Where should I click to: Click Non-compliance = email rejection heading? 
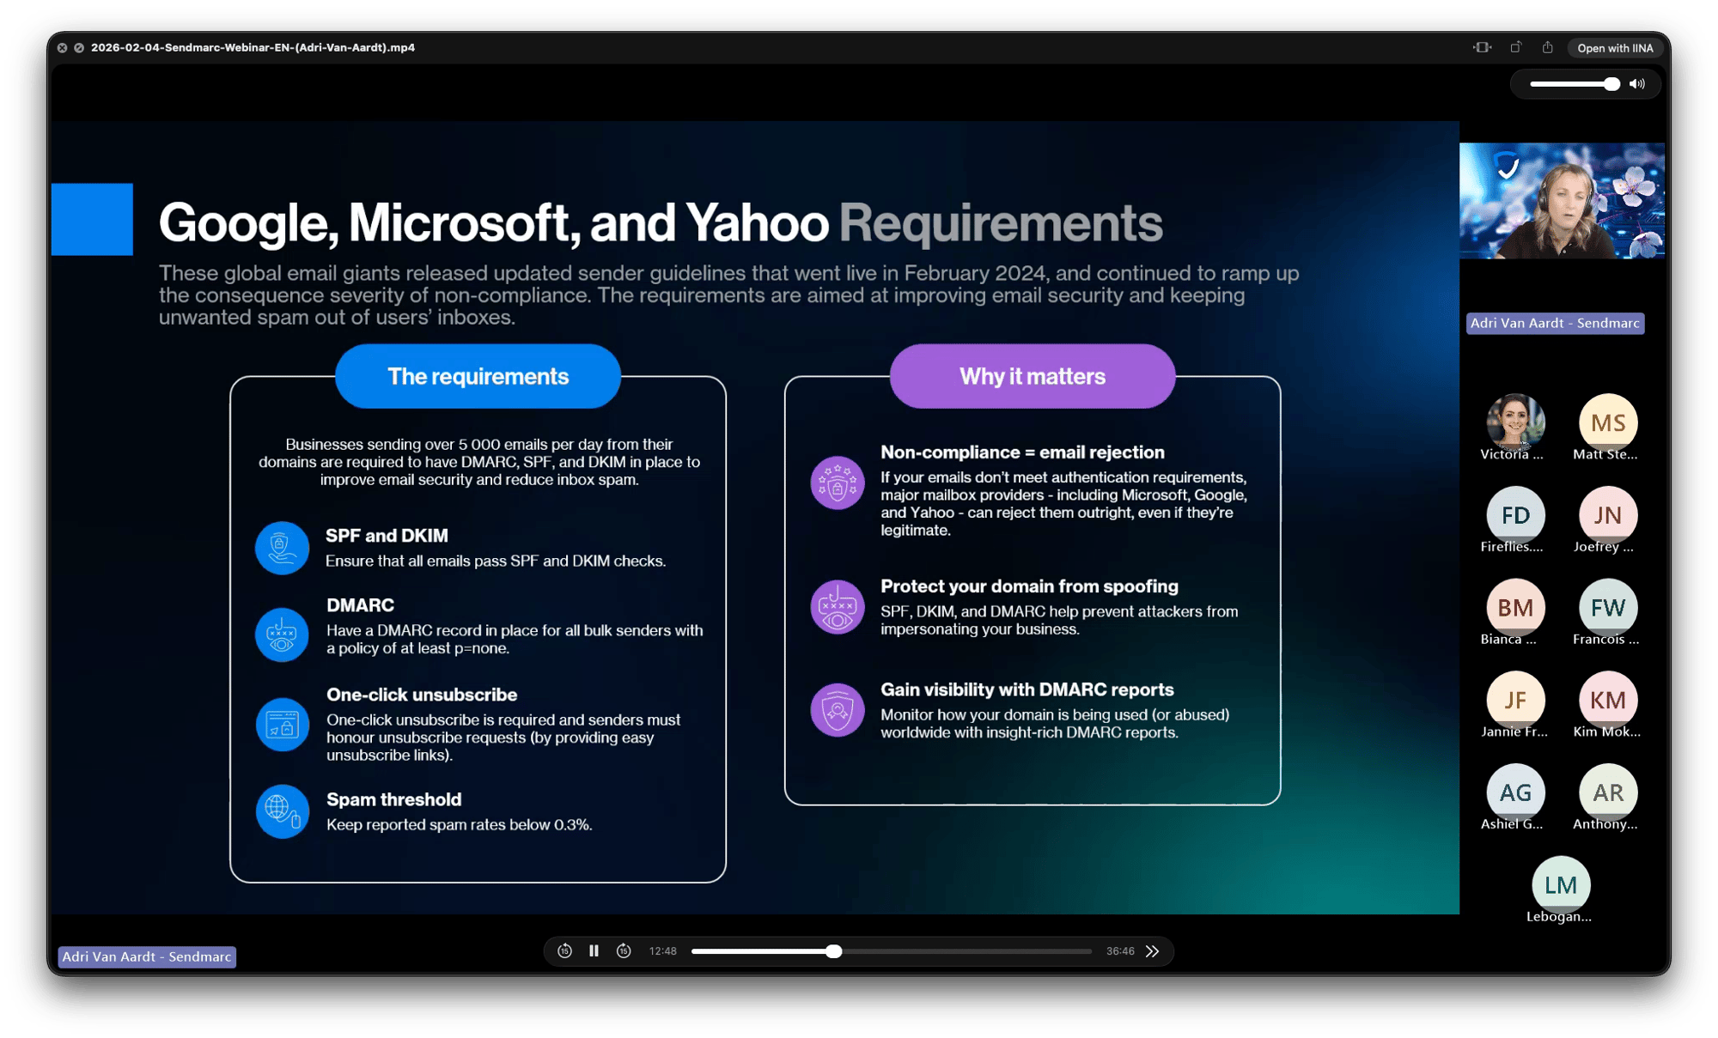(1022, 452)
